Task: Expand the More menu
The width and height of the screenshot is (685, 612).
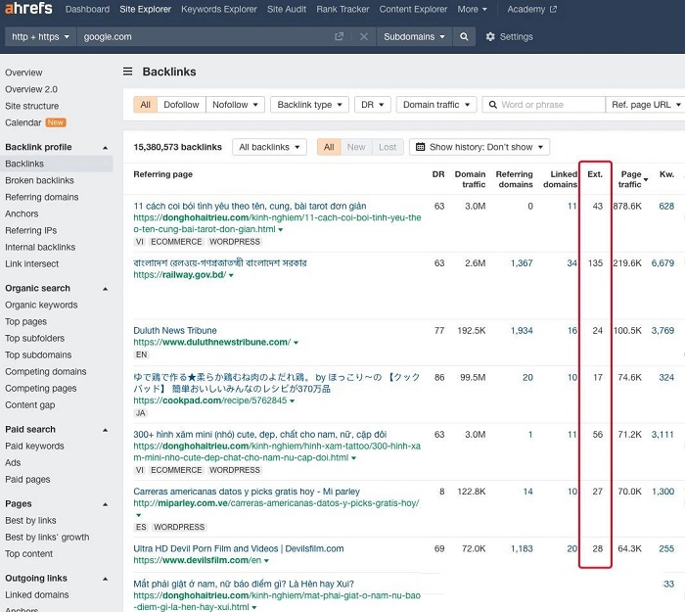Action: pos(472,9)
